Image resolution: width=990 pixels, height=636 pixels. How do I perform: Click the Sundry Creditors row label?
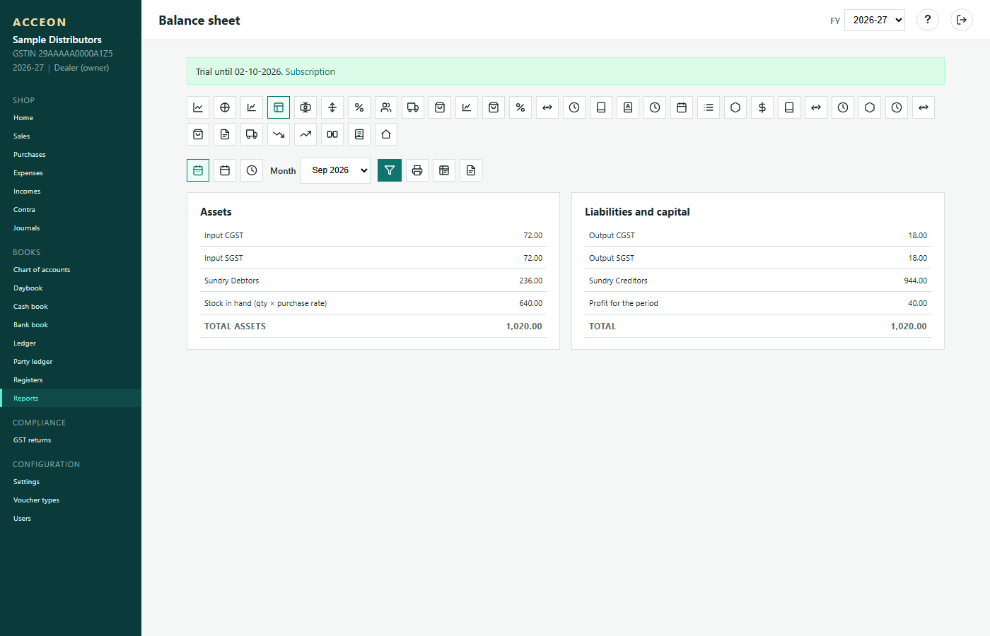tap(618, 281)
